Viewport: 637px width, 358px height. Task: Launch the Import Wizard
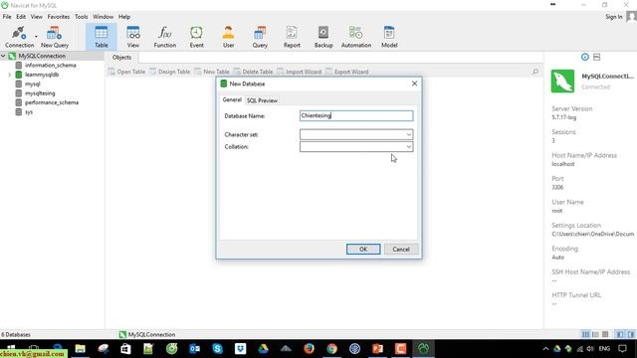pyautogui.click(x=299, y=72)
